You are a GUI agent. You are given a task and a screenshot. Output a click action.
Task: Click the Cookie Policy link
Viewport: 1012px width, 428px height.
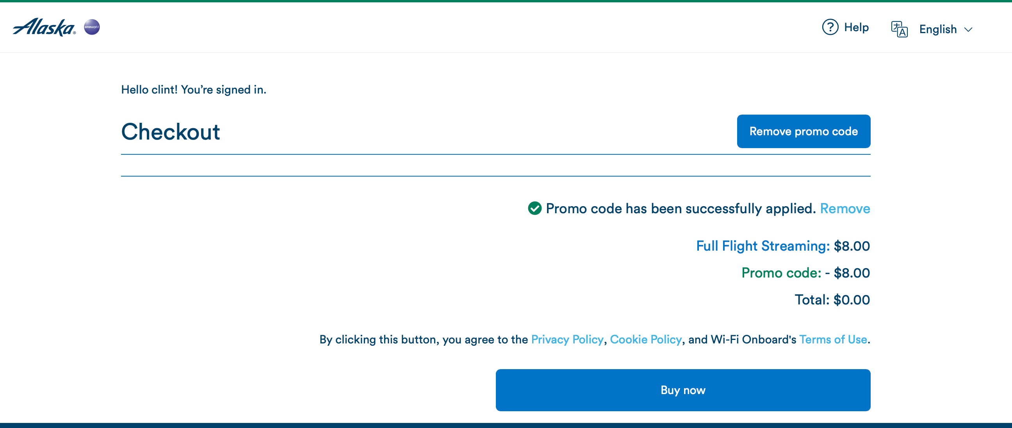[x=646, y=340]
